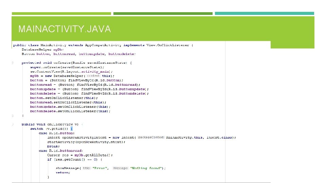The width and height of the screenshot is (326, 183).
Task: Click the DatabaseHelper myDb declaration line
Action: (x=43, y=49)
